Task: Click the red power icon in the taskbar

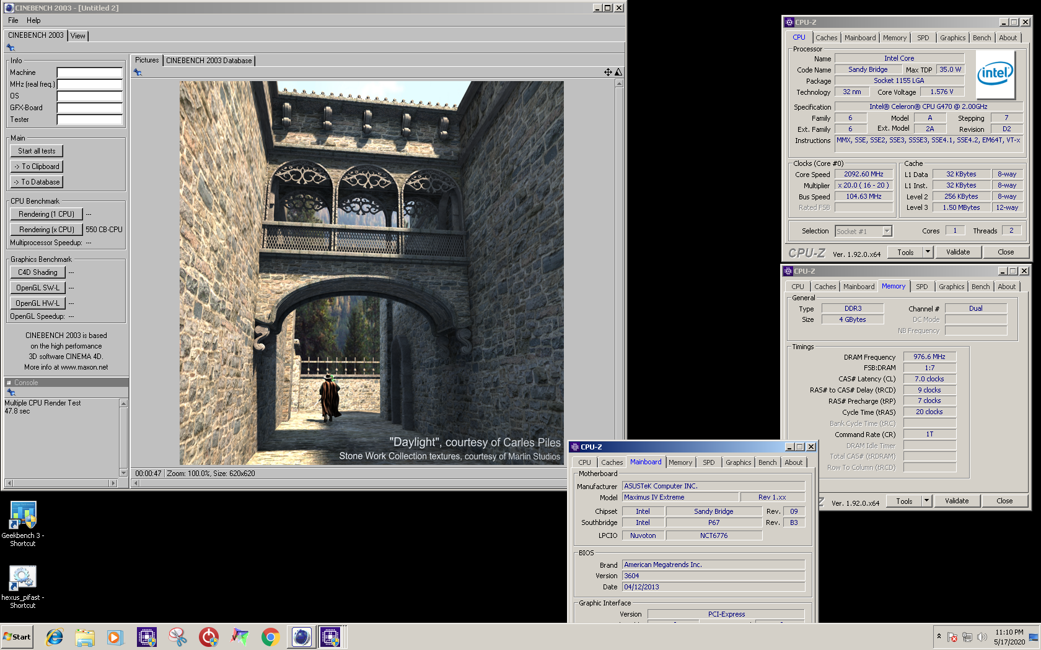Action: 209,636
